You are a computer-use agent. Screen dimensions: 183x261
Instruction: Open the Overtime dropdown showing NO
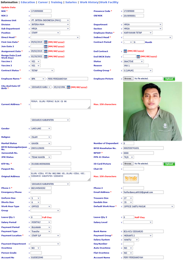35,248
